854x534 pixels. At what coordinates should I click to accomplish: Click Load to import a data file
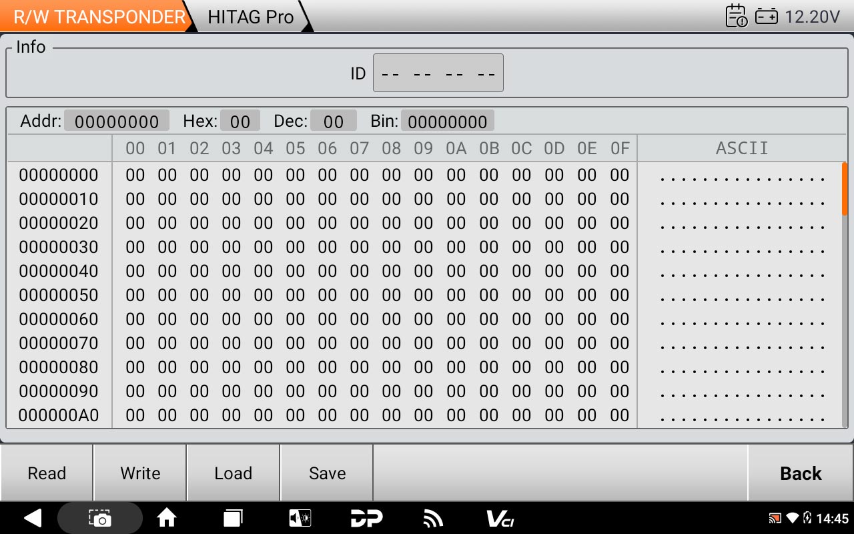pos(233,473)
